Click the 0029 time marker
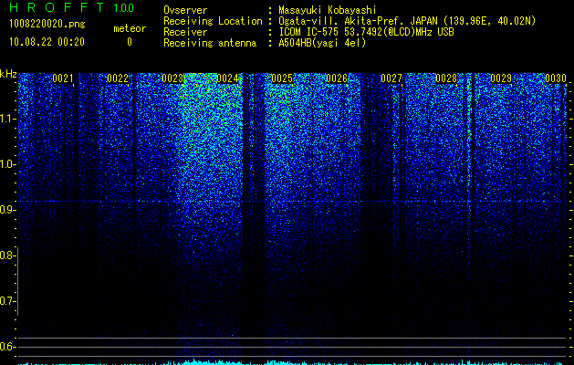Viewport: 574px width, 365px height. pyautogui.click(x=501, y=78)
